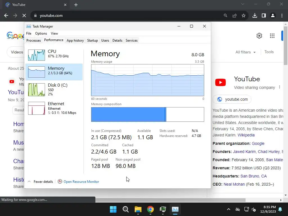
Task: Close the YouTube browser tab
Action: pos(65,5)
